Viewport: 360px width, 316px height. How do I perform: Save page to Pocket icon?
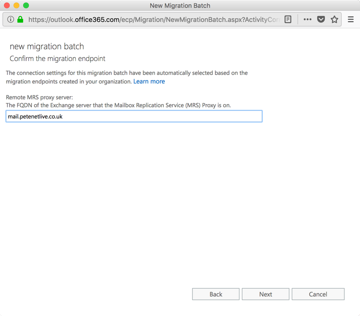[x=321, y=20]
